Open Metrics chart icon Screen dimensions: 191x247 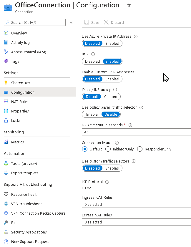tap(6, 142)
